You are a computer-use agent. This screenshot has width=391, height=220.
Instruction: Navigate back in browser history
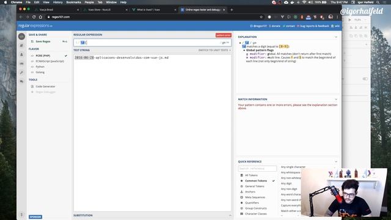click(x=21, y=17)
